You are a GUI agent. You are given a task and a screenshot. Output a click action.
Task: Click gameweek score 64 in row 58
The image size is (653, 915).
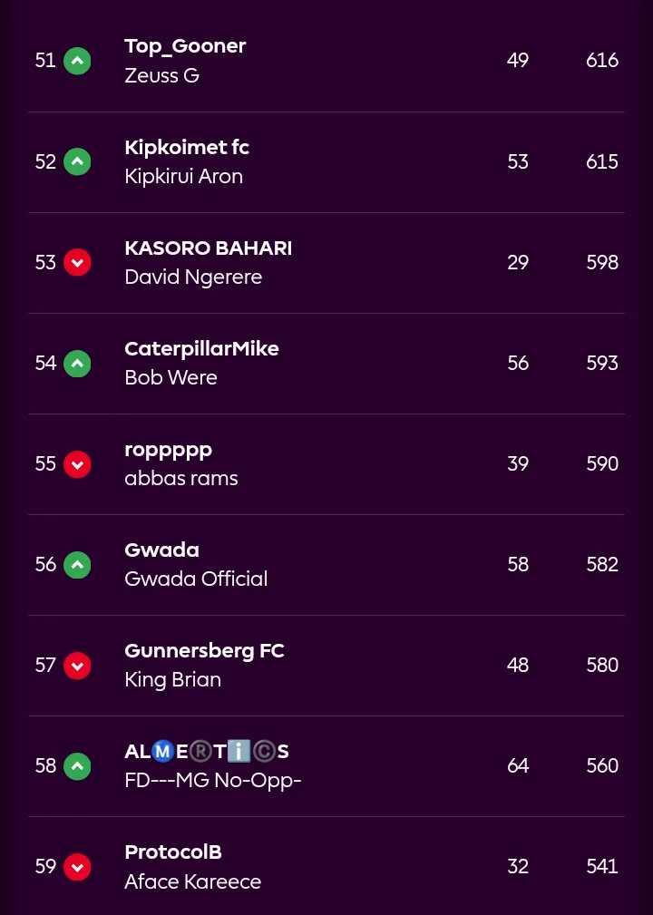pos(518,765)
